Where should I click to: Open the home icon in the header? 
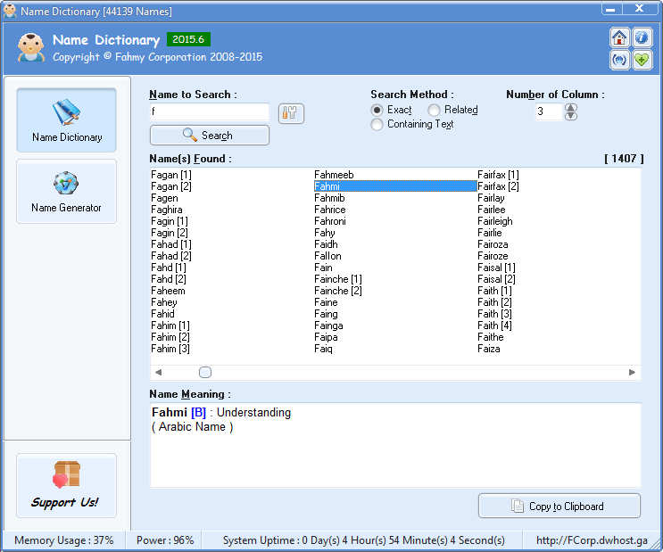pos(619,38)
